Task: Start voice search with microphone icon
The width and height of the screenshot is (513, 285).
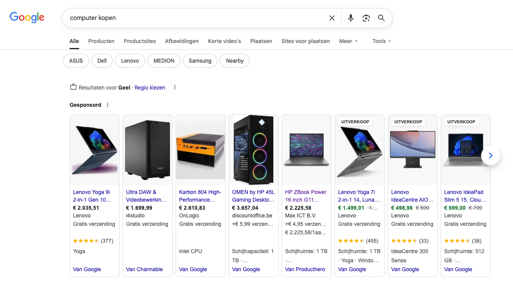Action: click(x=350, y=18)
